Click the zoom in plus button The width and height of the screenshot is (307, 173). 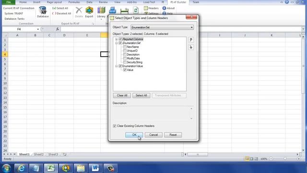pyautogui.click(x=299, y=159)
